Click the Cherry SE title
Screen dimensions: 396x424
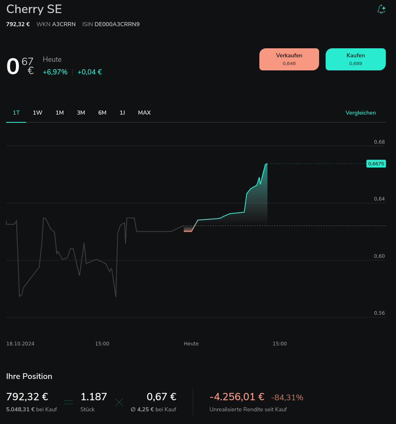[34, 9]
